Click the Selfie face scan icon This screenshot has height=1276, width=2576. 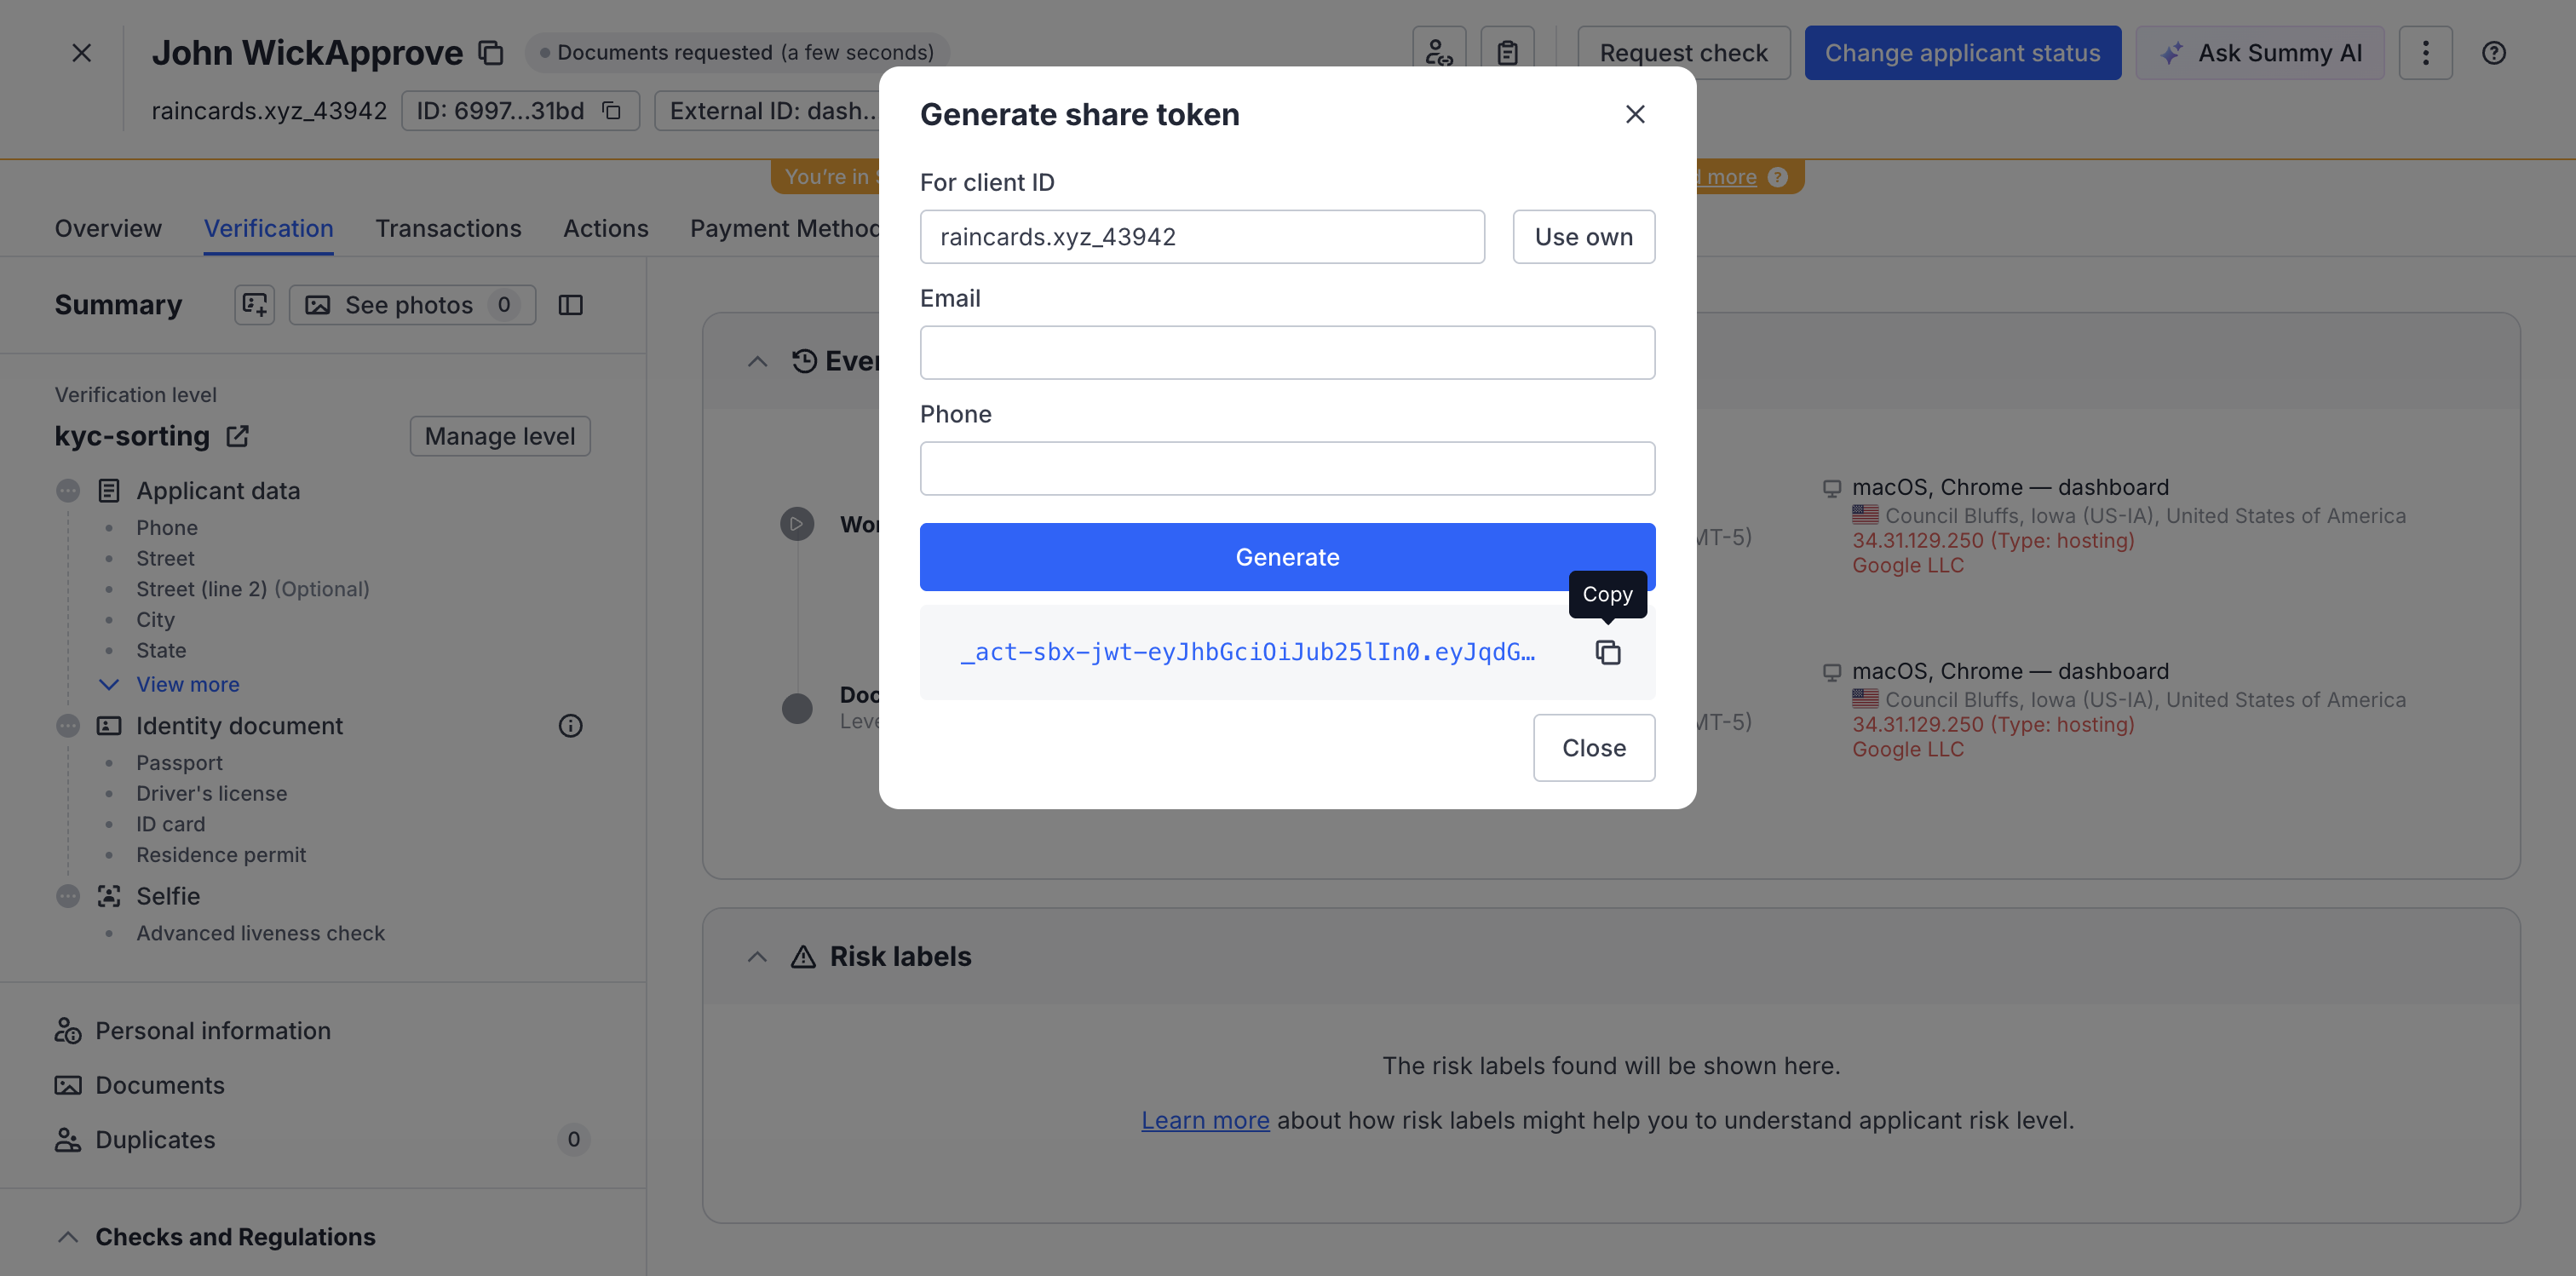(x=108, y=896)
